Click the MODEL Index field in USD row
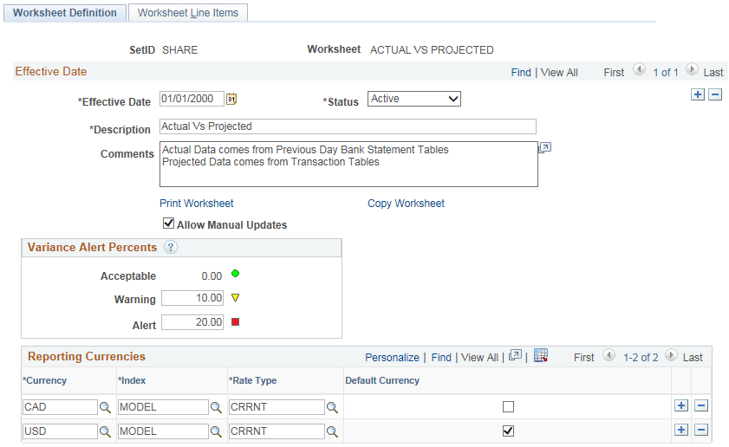The width and height of the screenshot is (729, 447). pos(163,431)
